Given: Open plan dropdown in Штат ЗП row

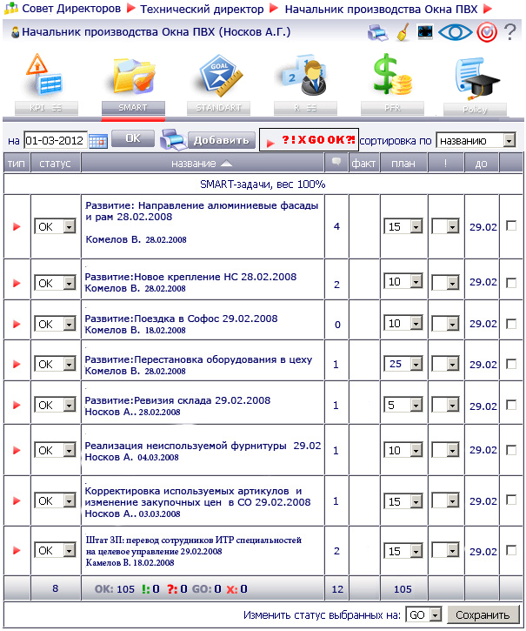Looking at the screenshot, I should point(403,551).
